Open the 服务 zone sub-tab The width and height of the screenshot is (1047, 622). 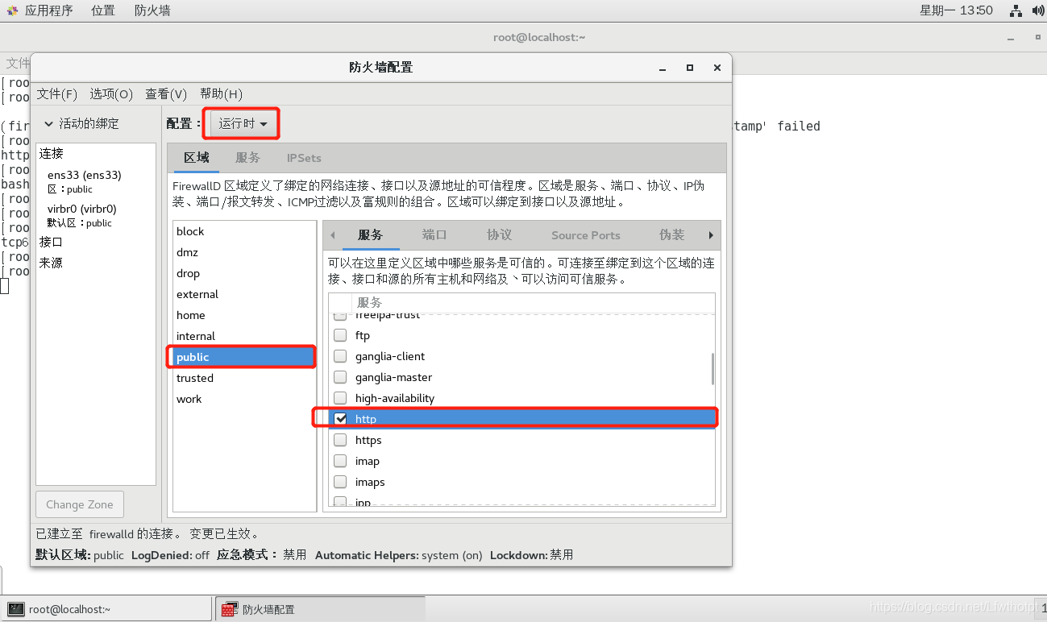[370, 235]
